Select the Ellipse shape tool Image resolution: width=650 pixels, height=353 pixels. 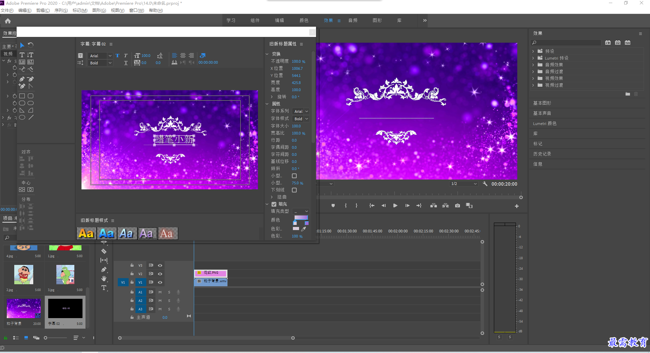point(22,117)
